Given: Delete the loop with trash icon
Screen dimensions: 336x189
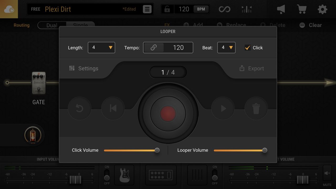Looking at the screenshot, I should click(x=256, y=108).
